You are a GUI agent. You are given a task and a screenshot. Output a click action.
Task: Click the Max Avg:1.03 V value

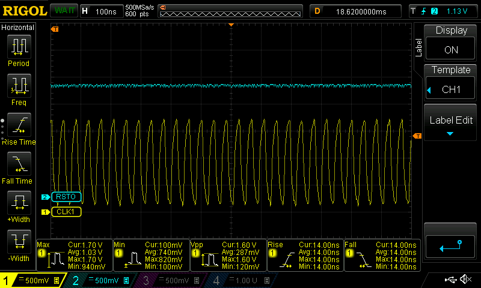coord(85,253)
